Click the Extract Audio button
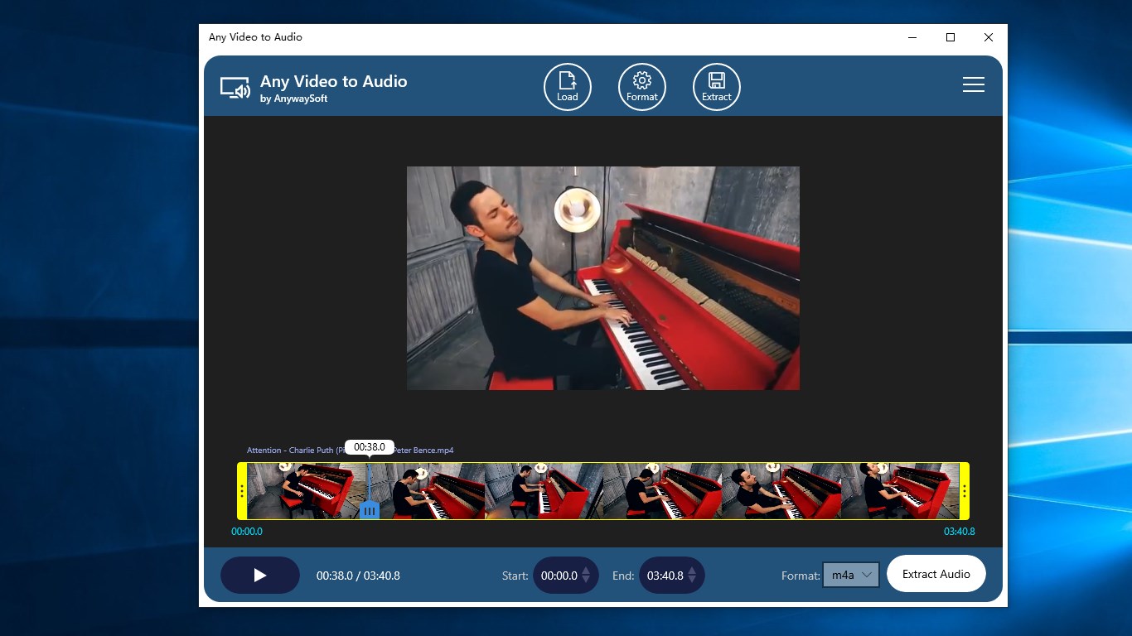 coord(936,573)
